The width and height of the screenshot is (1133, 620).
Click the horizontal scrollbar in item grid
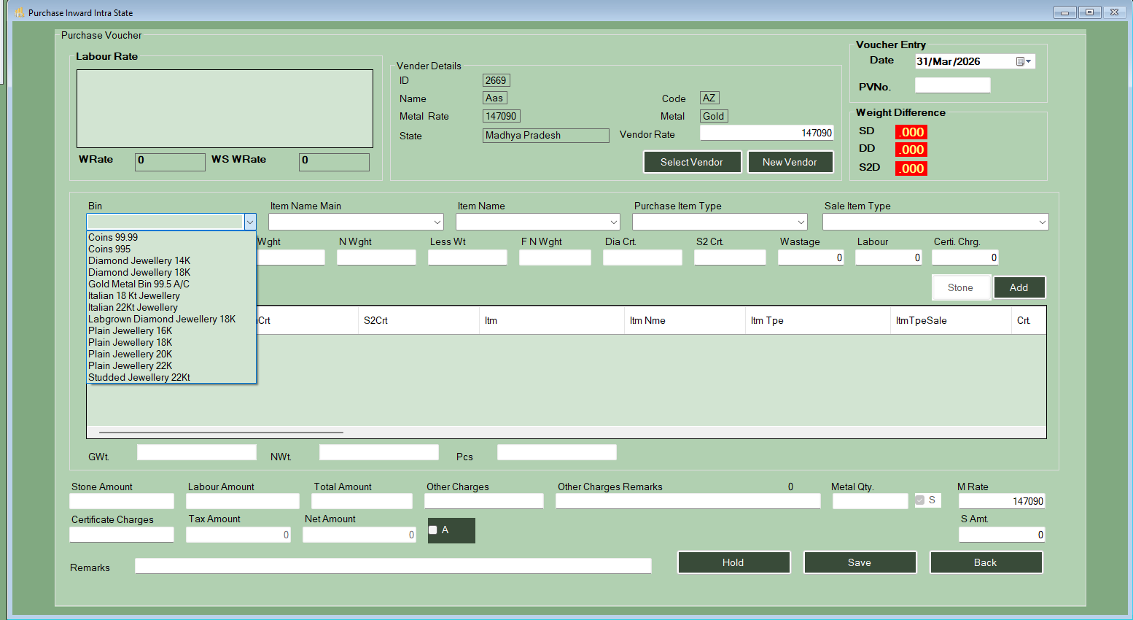(221, 433)
